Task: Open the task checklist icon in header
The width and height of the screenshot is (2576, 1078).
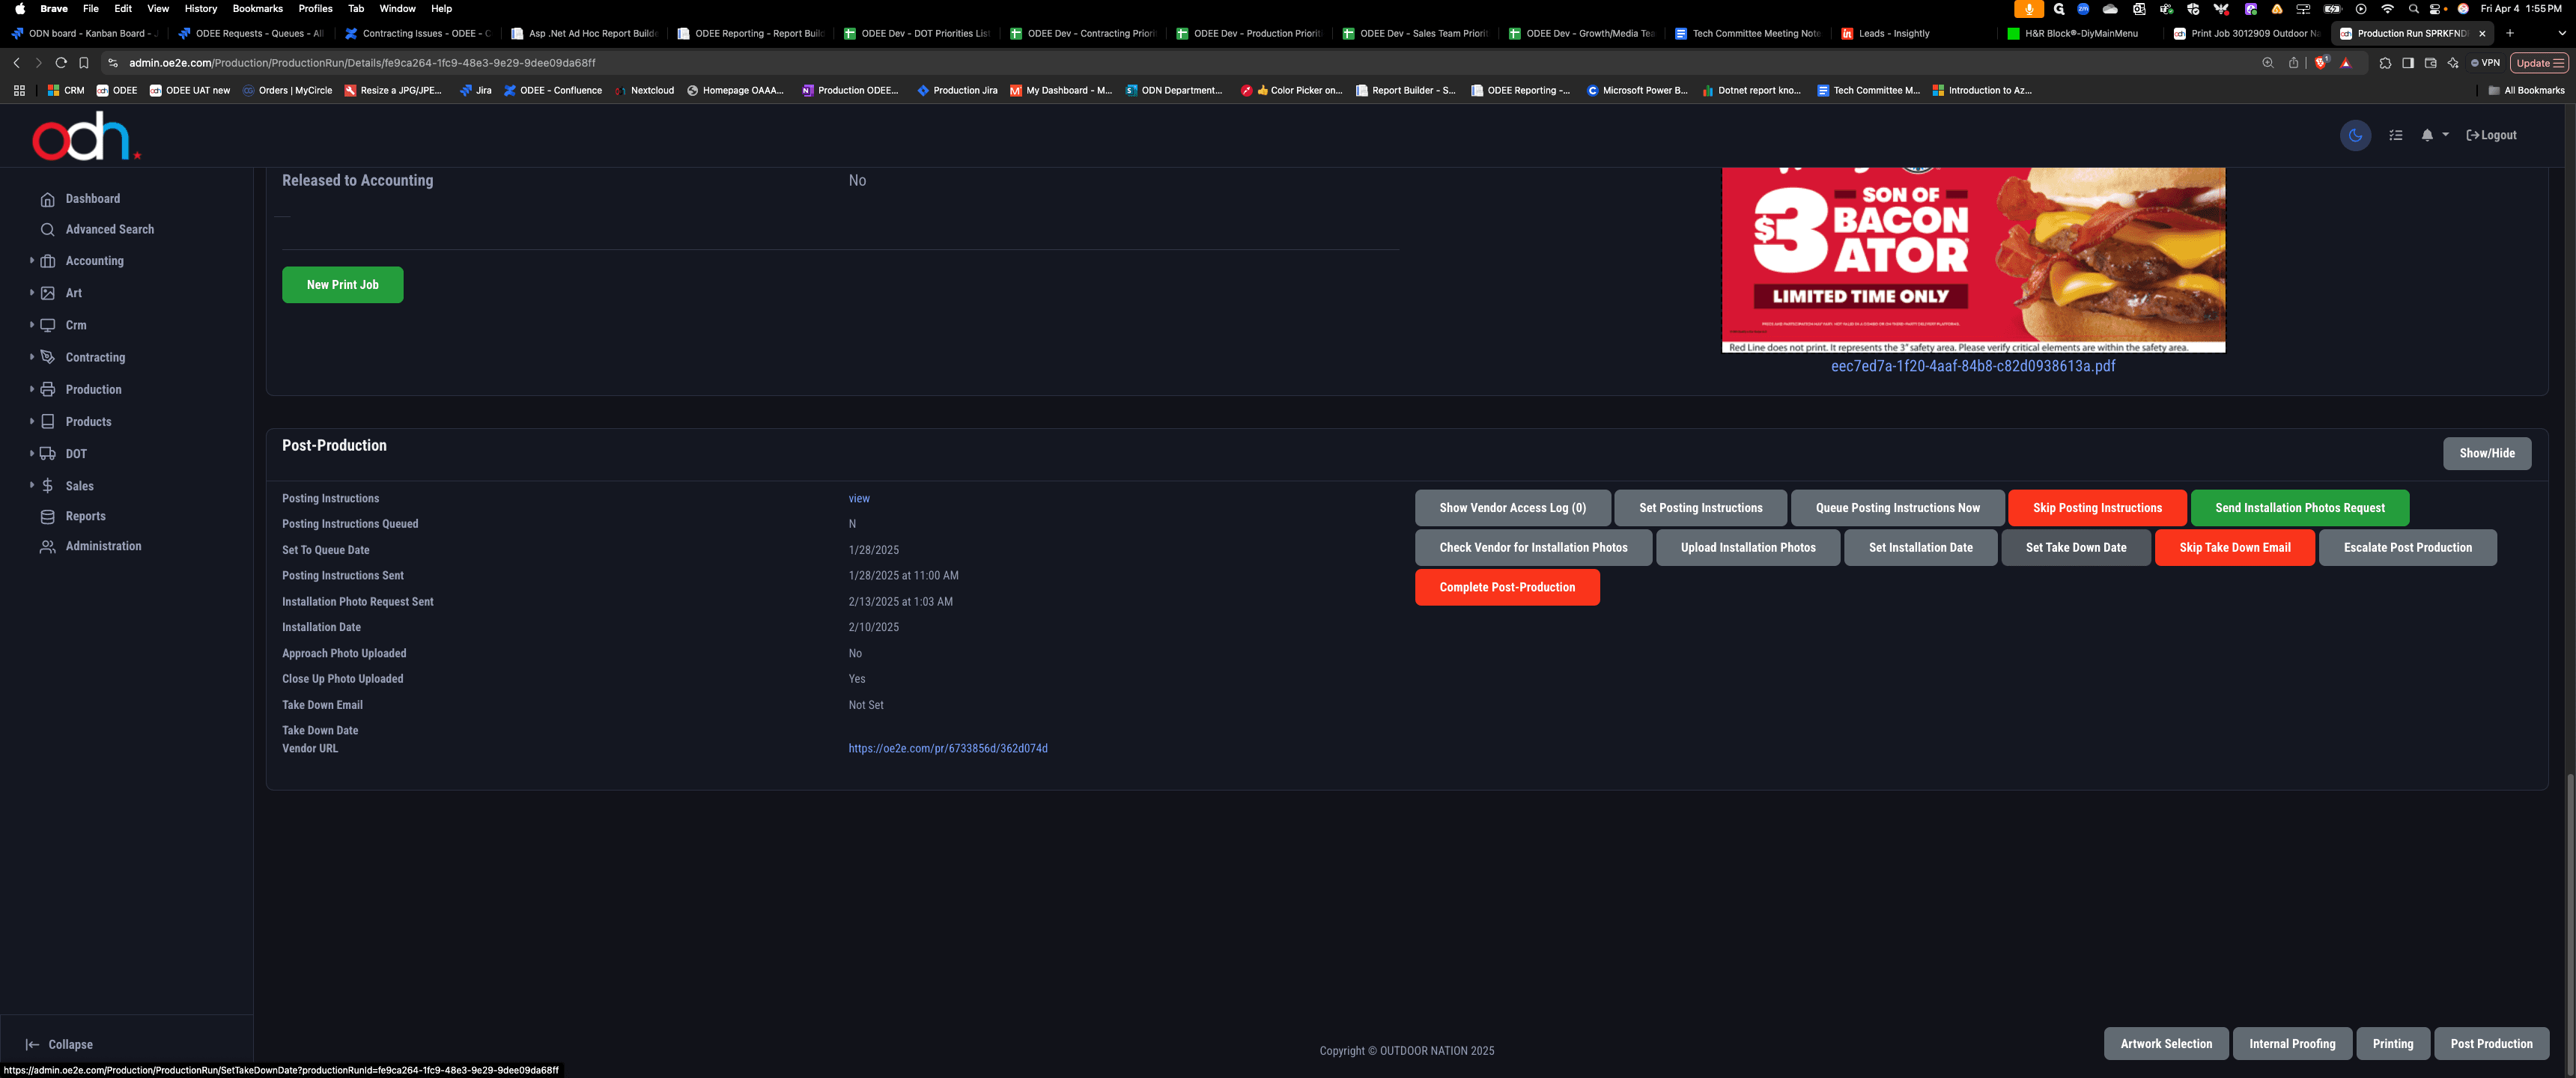Action: pos(2396,135)
